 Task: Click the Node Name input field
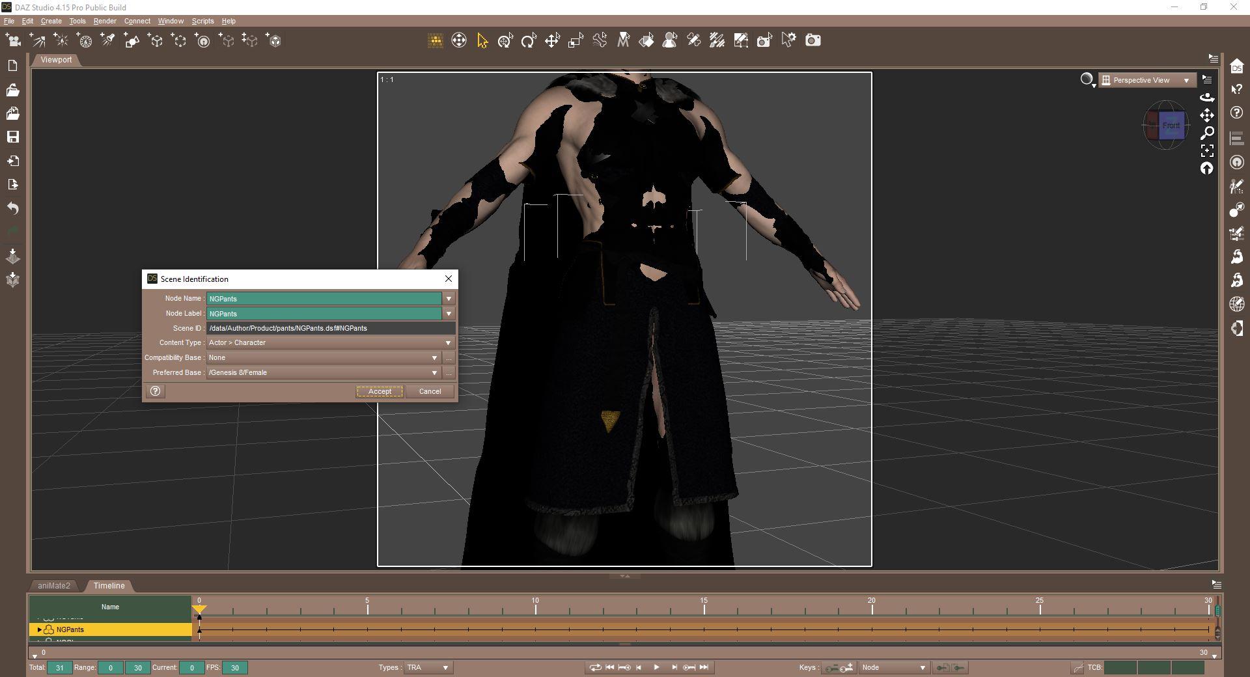324,299
